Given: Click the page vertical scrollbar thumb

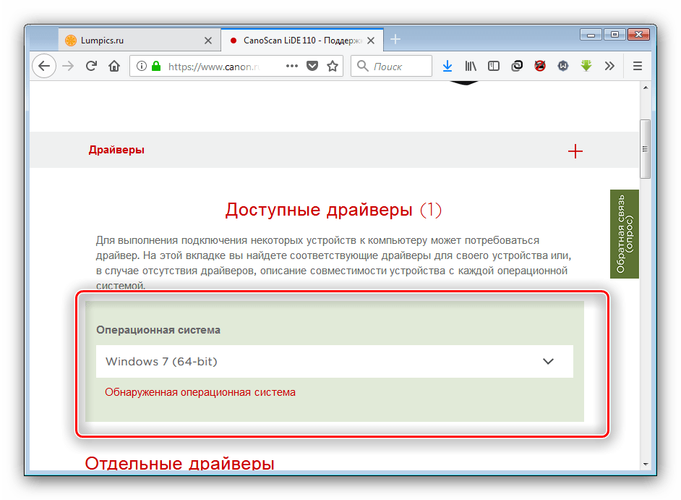Looking at the screenshot, I should 645,148.
